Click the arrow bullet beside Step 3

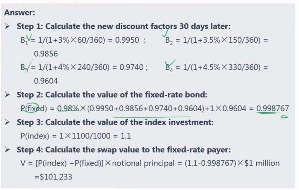click(7, 122)
